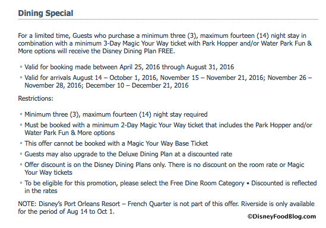Click the bullet beside Offer discount is on
Screen dimensions: 326x228
point(21,165)
